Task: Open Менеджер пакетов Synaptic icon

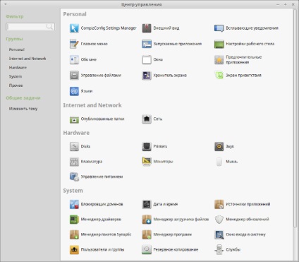Action: (x=74, y=234)
